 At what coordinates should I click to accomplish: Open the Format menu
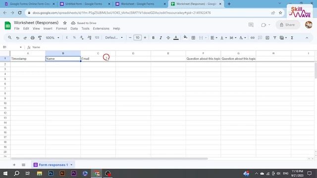point(61,29)
